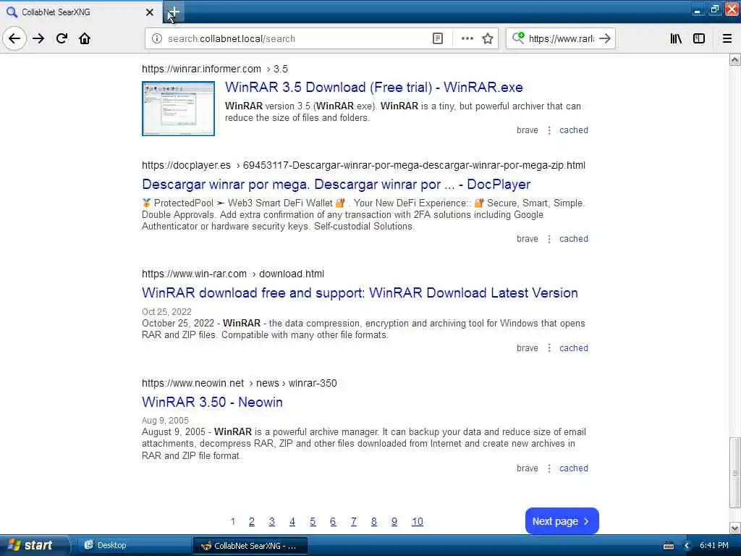
Task: Go to results page 10
Action: pos(418,521)
